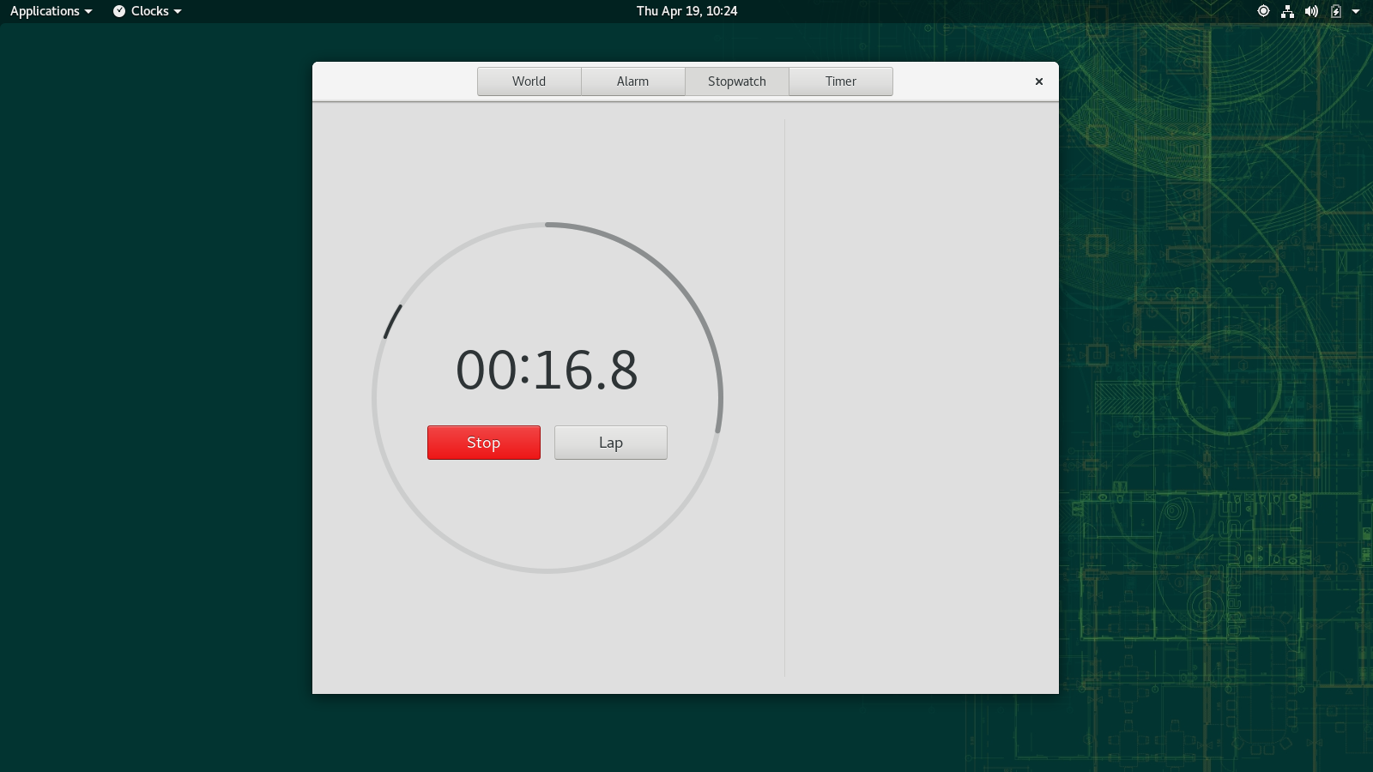The height and width of the screenshot is (772, 1373).
Task: Click the volume speaker icon
Action: pyautogui.click(x=1311, y=11)
